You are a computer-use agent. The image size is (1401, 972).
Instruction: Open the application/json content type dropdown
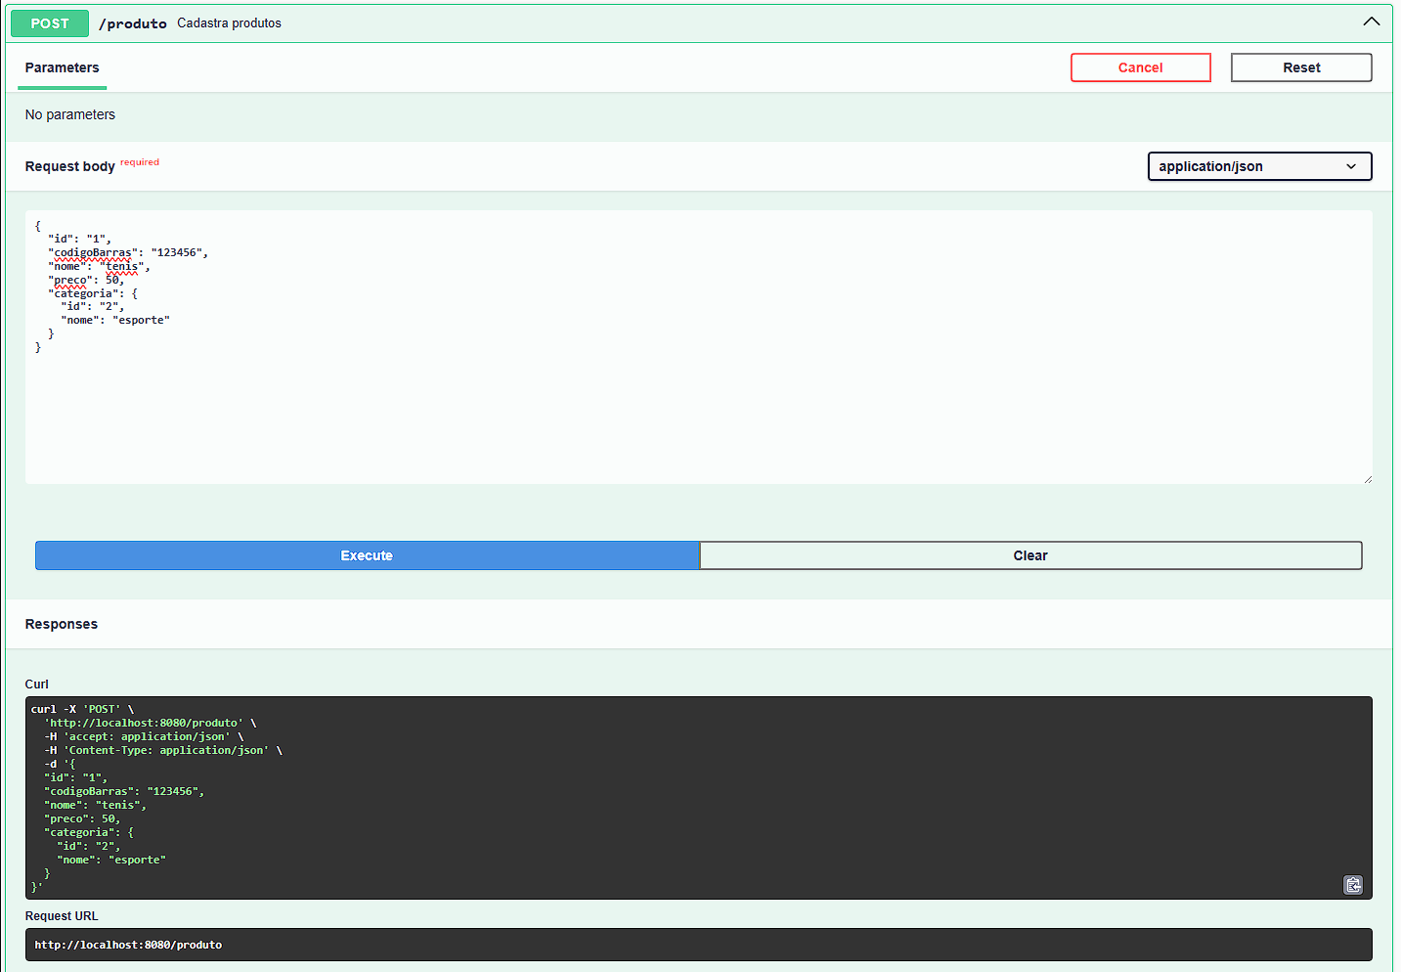click(1259, 166)
